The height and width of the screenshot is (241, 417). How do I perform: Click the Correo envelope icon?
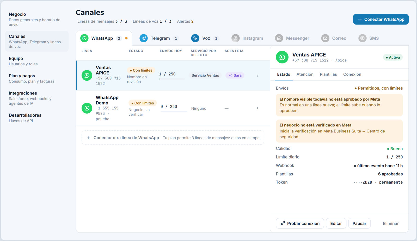click(x=325, y=38)
